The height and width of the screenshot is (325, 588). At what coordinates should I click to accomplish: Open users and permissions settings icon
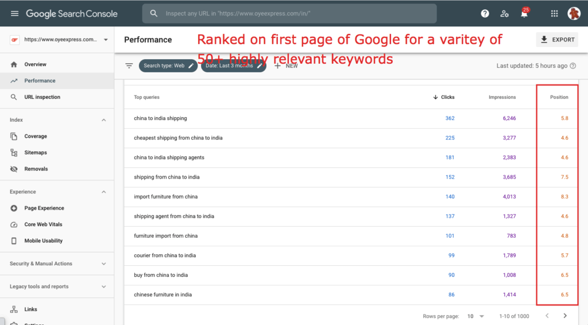(x=504, y=13)
